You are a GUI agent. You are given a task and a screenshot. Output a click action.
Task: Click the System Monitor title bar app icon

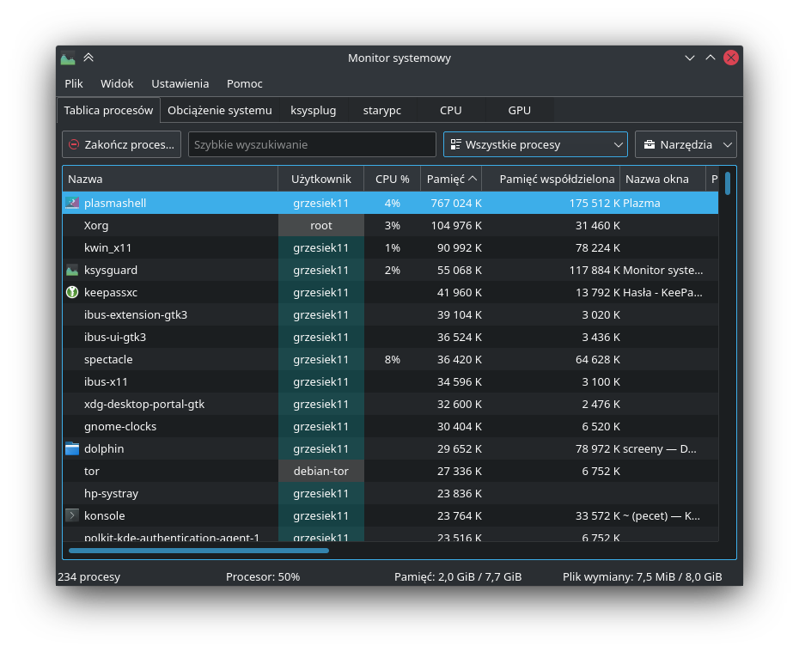coord(68,58)
